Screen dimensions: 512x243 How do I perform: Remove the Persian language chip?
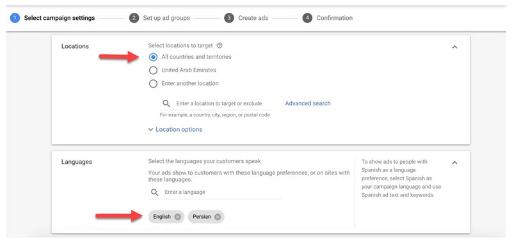pos(218,217)
